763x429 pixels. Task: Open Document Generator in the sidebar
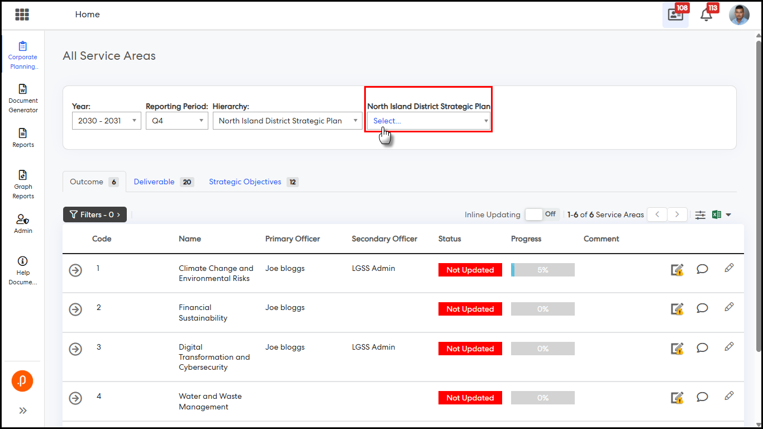(x=23, y=98)
